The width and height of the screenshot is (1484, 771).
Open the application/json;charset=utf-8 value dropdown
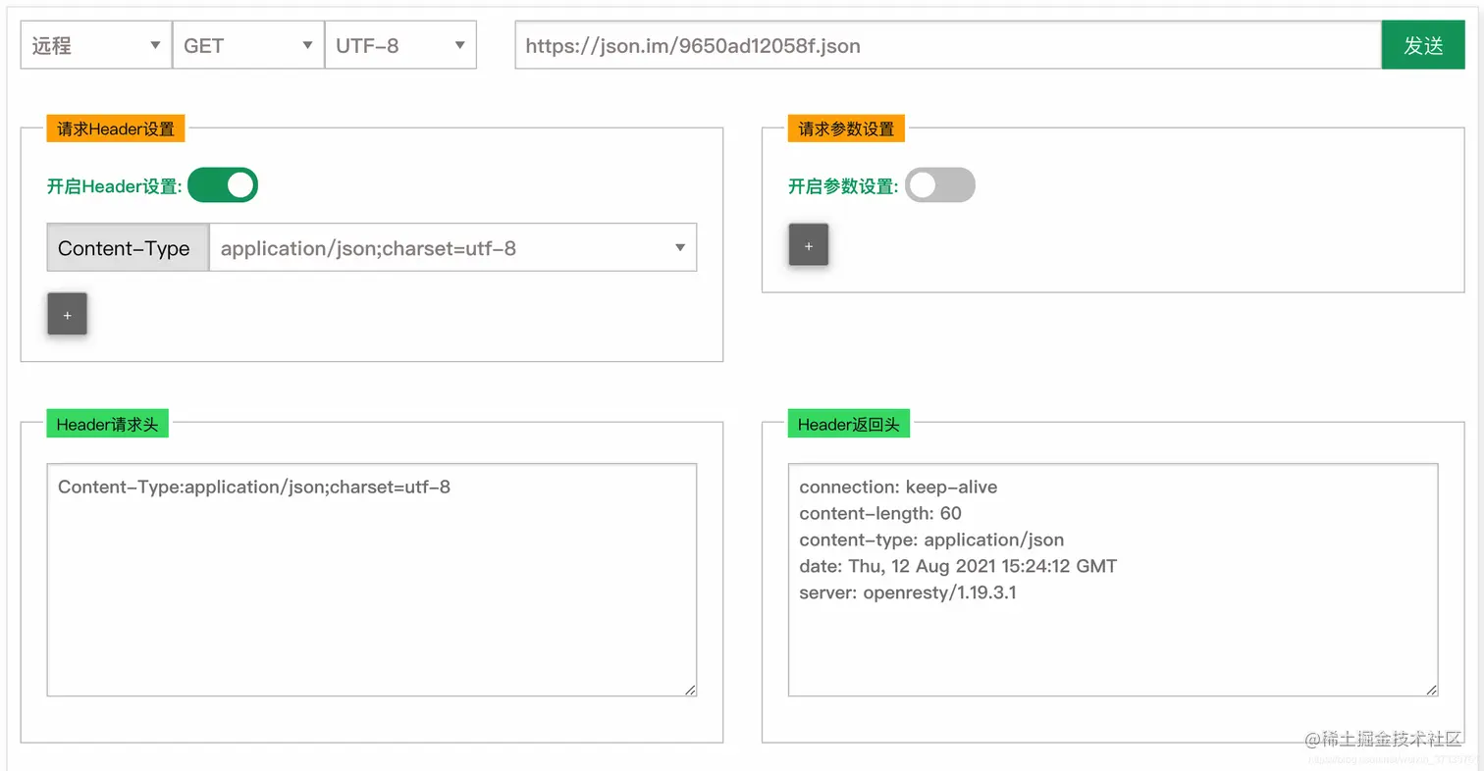click(452, 248)
